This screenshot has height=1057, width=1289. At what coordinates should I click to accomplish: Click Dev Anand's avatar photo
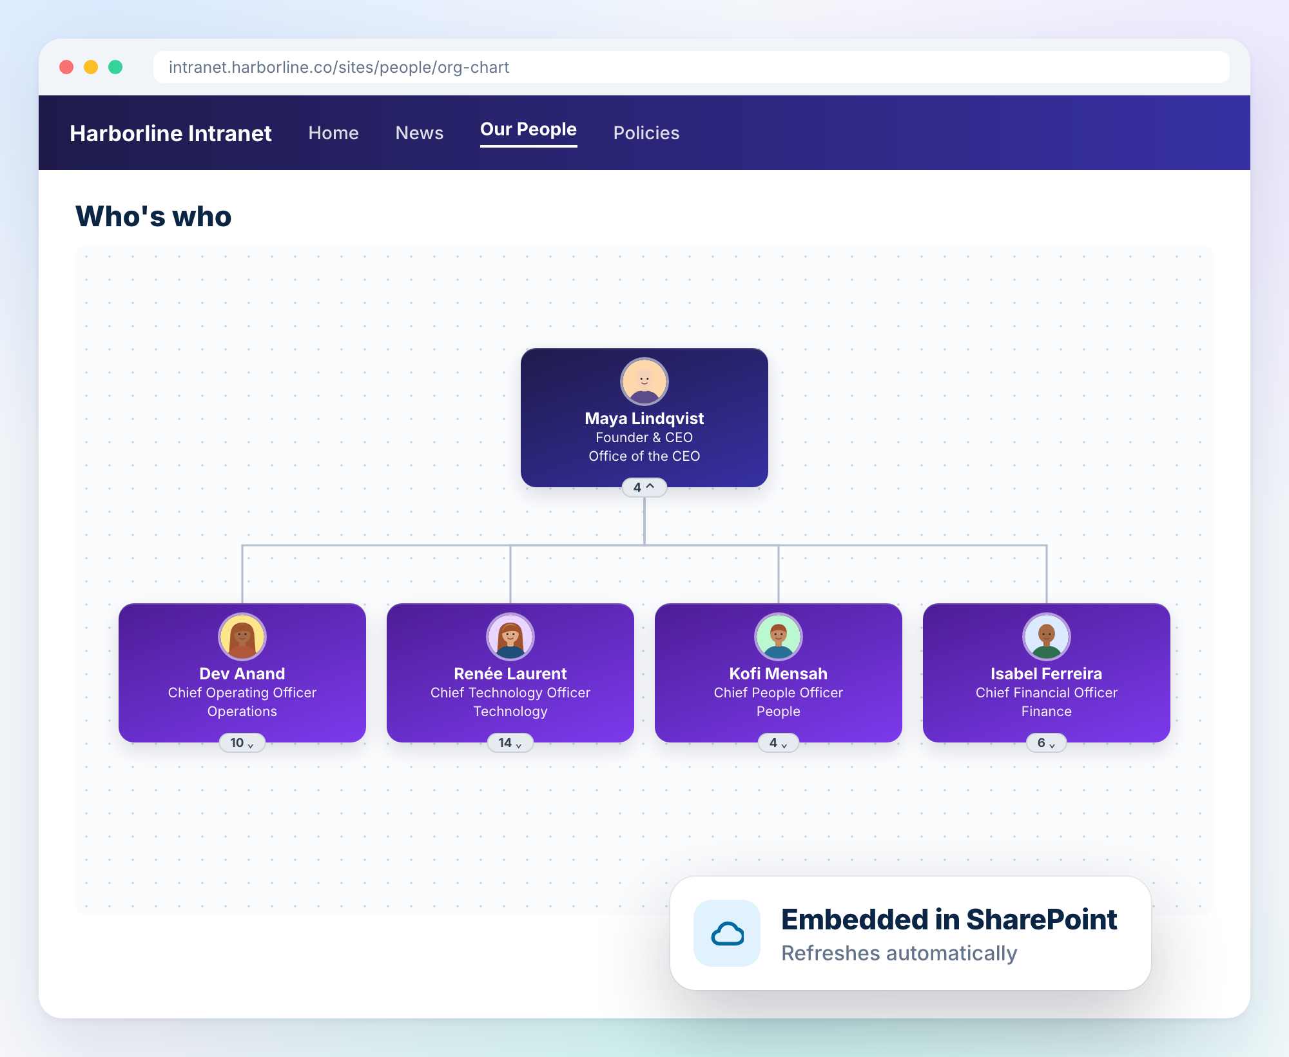[242, 637]
